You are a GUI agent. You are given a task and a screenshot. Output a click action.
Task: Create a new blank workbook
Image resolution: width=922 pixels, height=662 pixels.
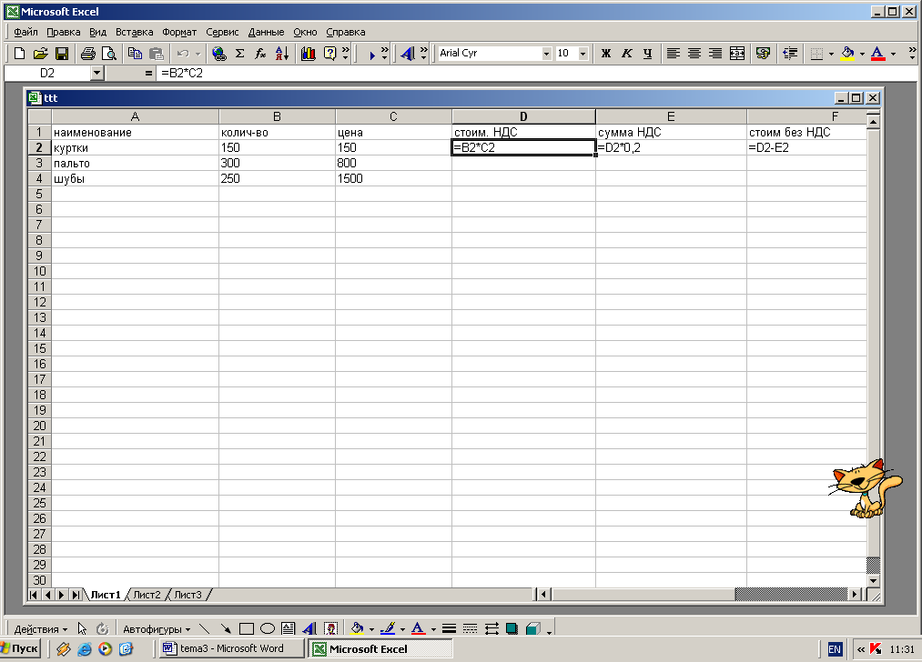tap(19, 54)
